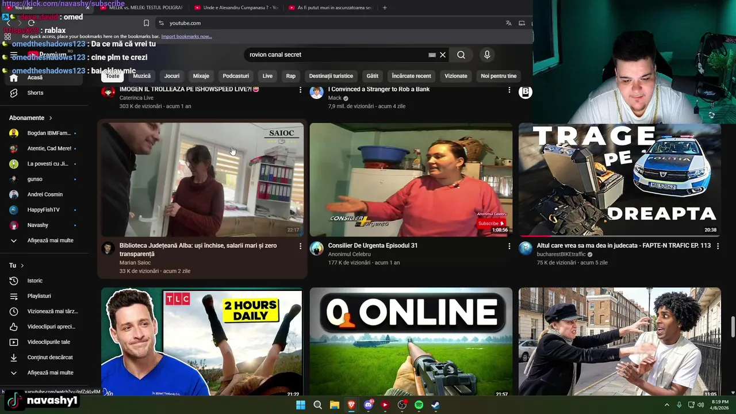Open more options for IMOGEN IL TROLLEAZA video

[300, 90]
